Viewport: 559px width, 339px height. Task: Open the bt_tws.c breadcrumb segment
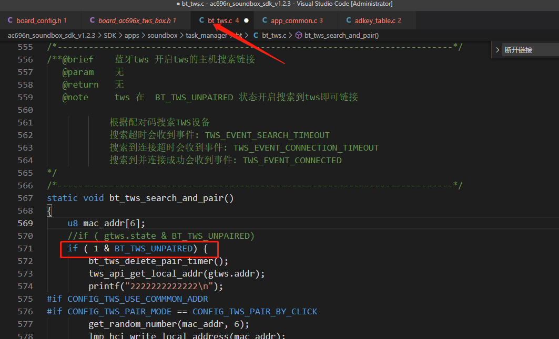click(274, 35)
